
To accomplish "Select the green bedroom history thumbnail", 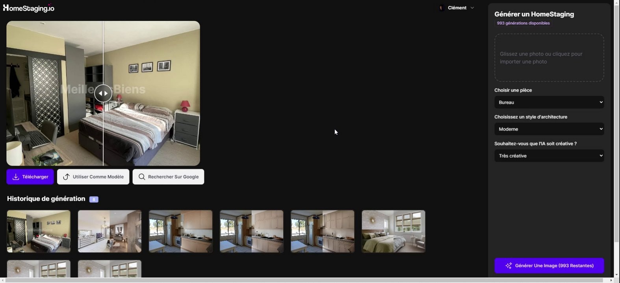I will point(394,231).
